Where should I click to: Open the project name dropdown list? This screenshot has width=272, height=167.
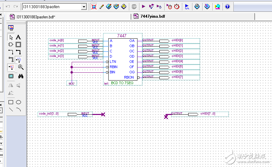(x=84, y=7)
